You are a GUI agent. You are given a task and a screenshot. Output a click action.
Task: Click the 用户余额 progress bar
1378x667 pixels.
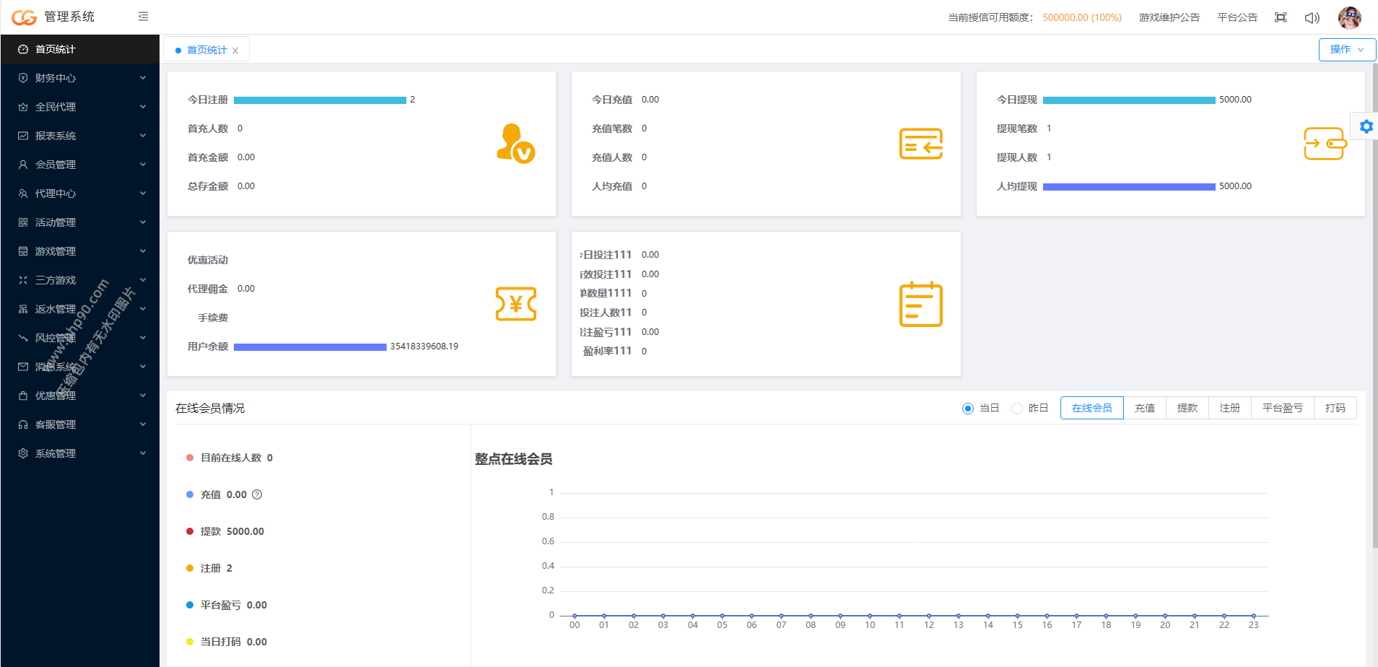pos(310,347)
